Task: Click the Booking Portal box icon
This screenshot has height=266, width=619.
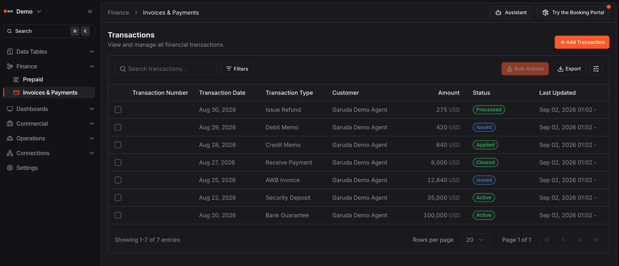Action: click(x=545, y=13)
